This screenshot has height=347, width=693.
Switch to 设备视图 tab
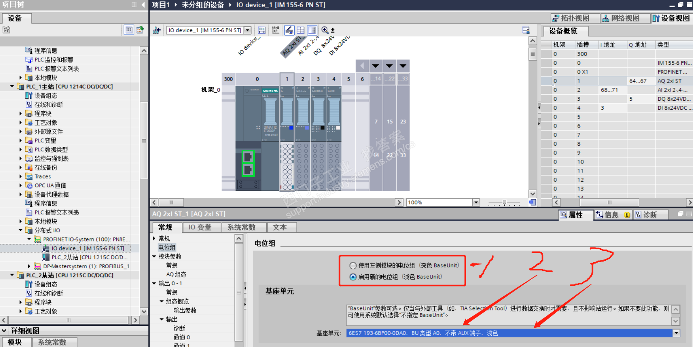[x=672, y=18]
